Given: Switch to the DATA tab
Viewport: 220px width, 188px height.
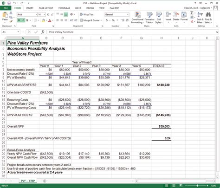Looking at the screenshot, I should tap(78, 8).
